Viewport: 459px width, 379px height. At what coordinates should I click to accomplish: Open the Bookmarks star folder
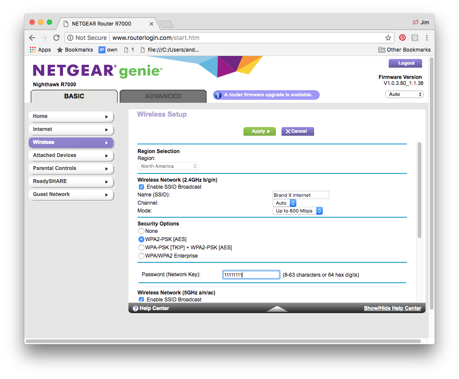coord(75,50)
